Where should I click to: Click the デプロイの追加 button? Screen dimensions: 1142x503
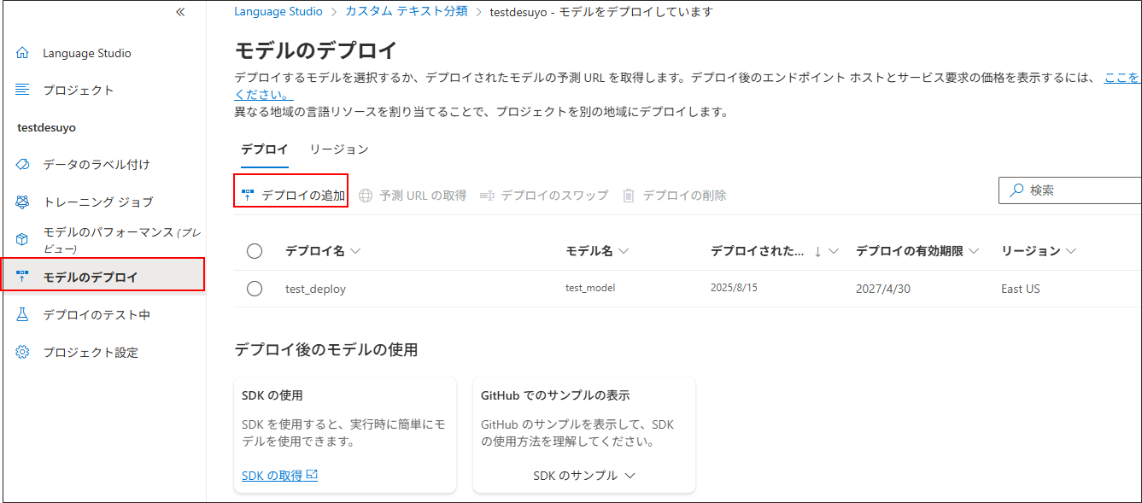coord(291,195)
